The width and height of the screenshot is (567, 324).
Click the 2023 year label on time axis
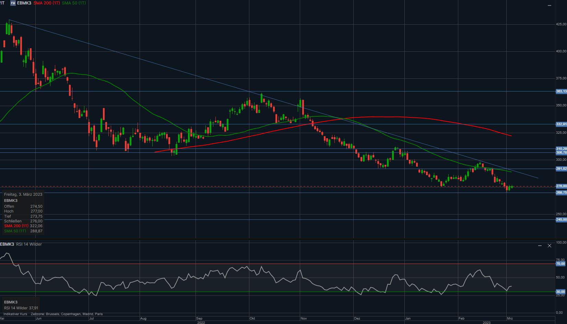[486, 323]
